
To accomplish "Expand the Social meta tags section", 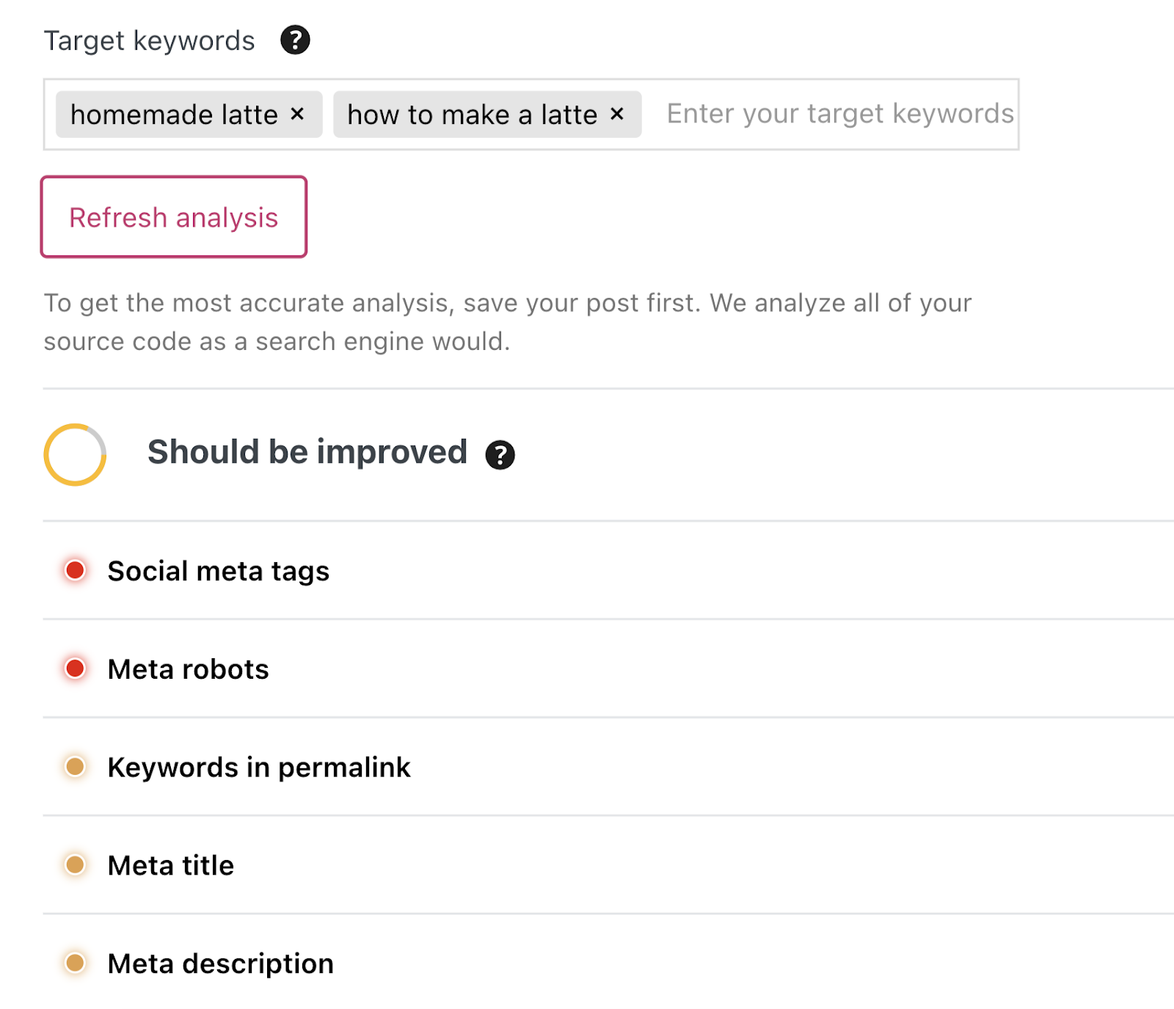I will [x=218, y=570].
